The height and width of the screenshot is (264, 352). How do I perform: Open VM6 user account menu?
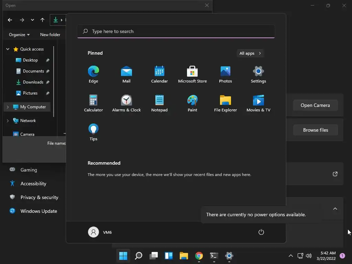[x=100, y=232]
